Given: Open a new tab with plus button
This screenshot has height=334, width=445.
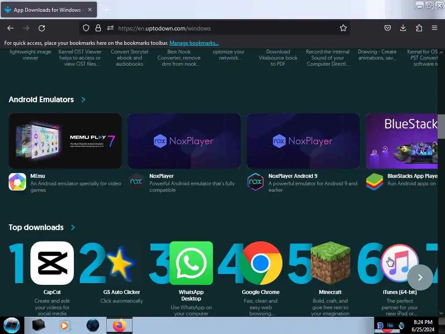Looking at the screenshot, I should pyautogui.click(x=106, y=10).
